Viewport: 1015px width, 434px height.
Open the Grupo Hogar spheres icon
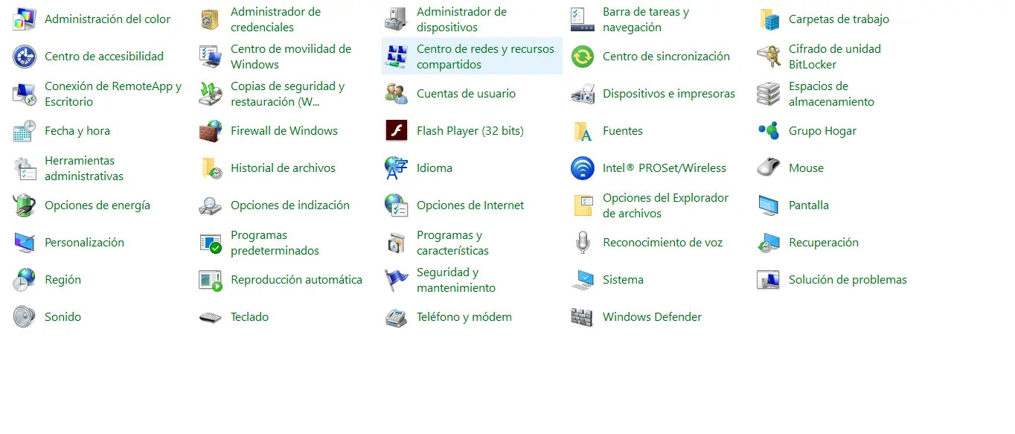coord(769,131)
